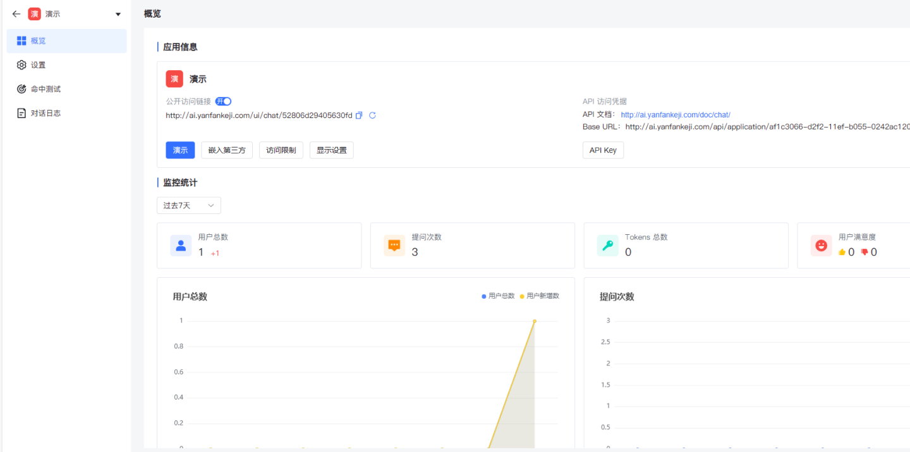Click the 监控统计 section heading
The image size is (910, 452).
[180, 182]
